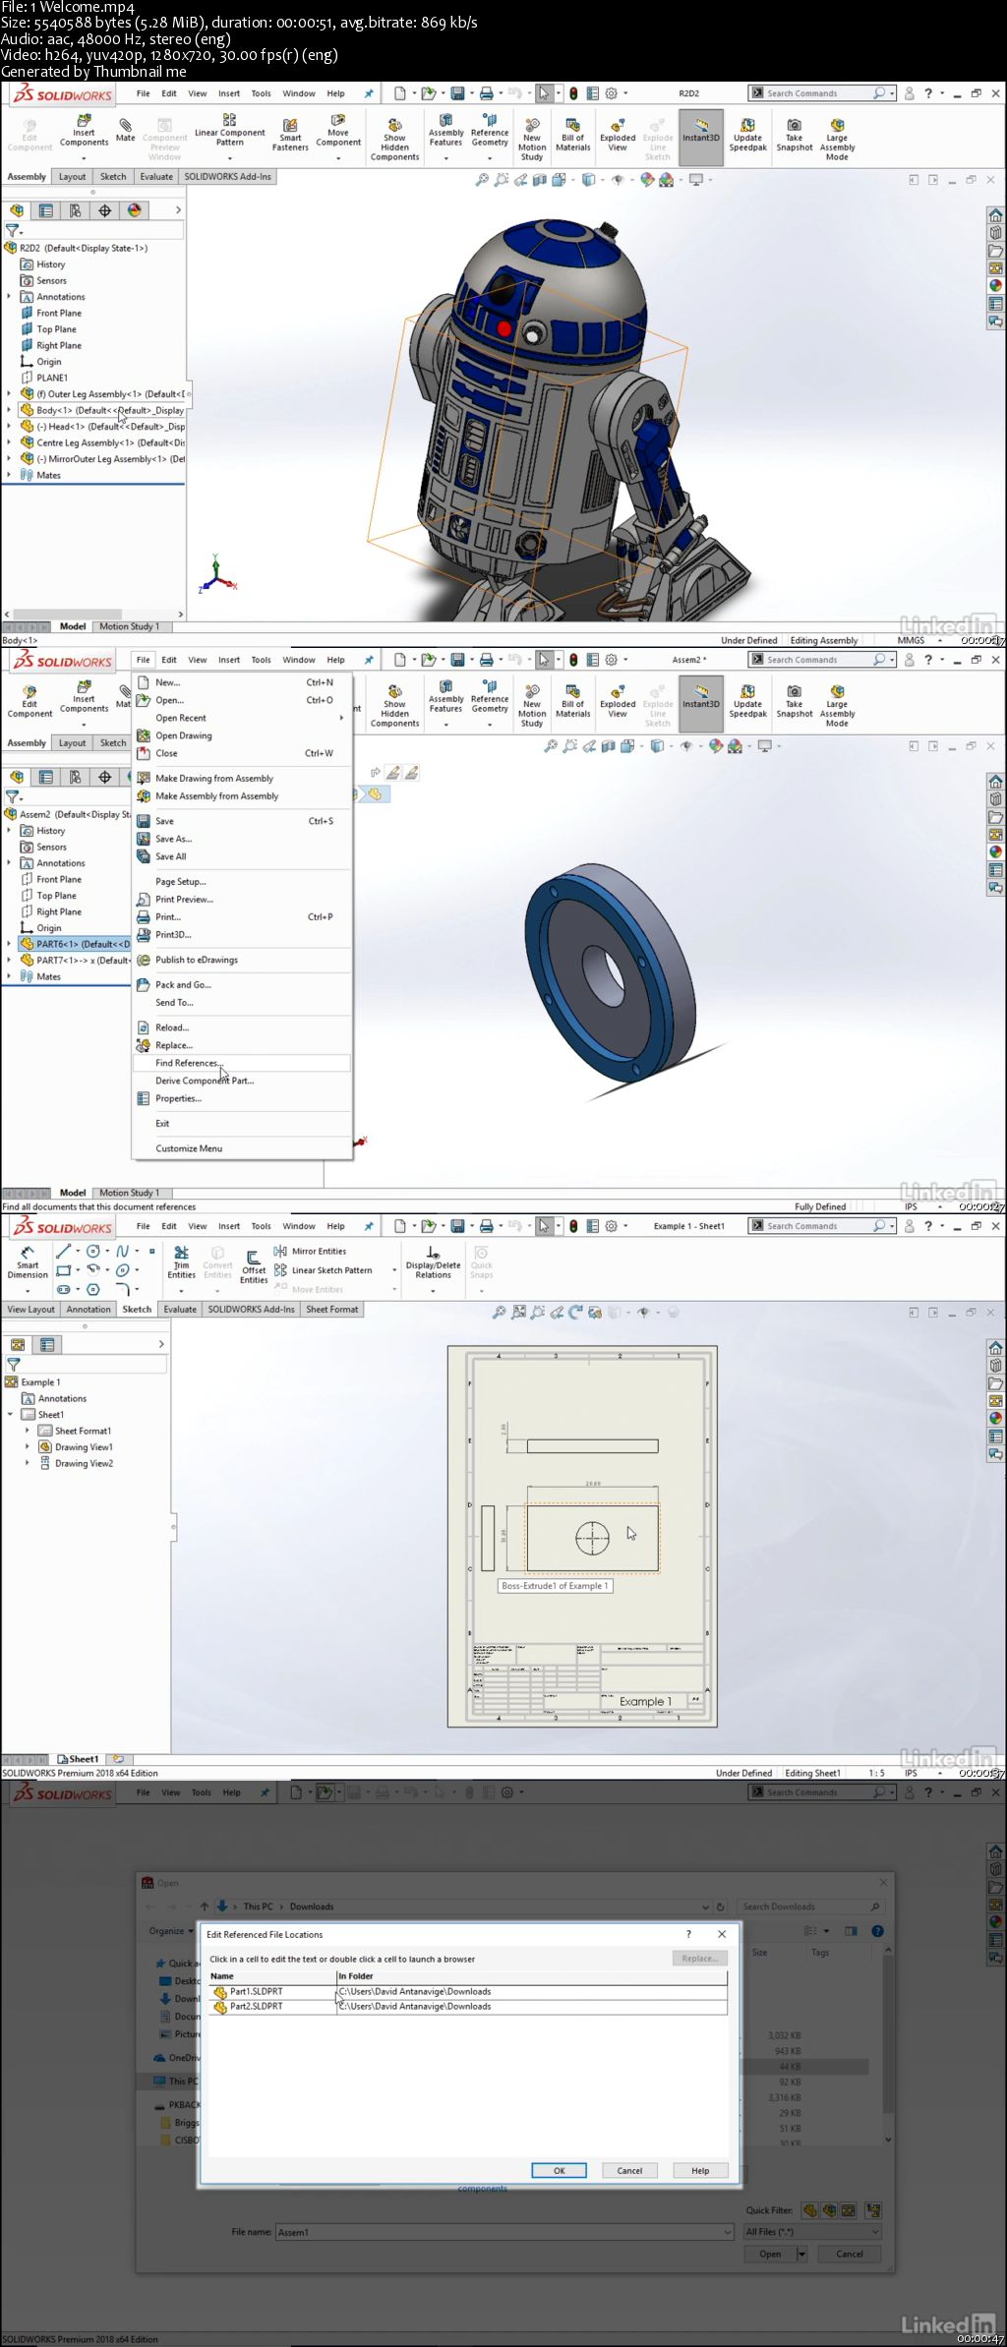
Task: Click the help question mark in Edit Referenced dialog
Action: (x=688, y=1934)
